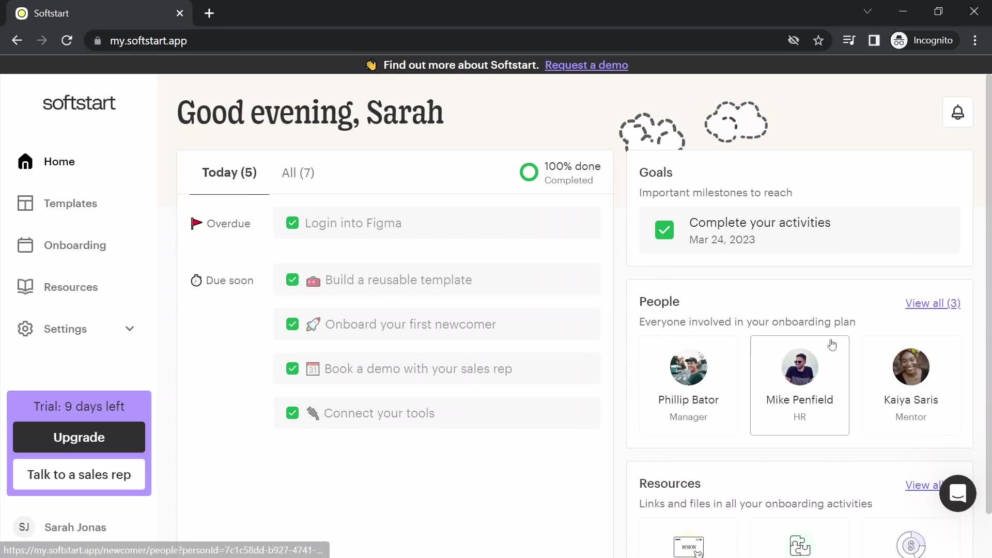
Task: Open the Templates sidebar icon
Action: 24,203
